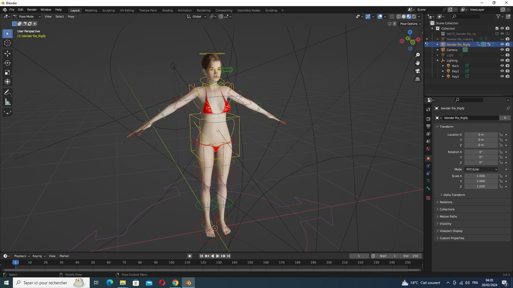Choose the Select Box tool
This screenshot has width=513, height=288.
point(7,34)
